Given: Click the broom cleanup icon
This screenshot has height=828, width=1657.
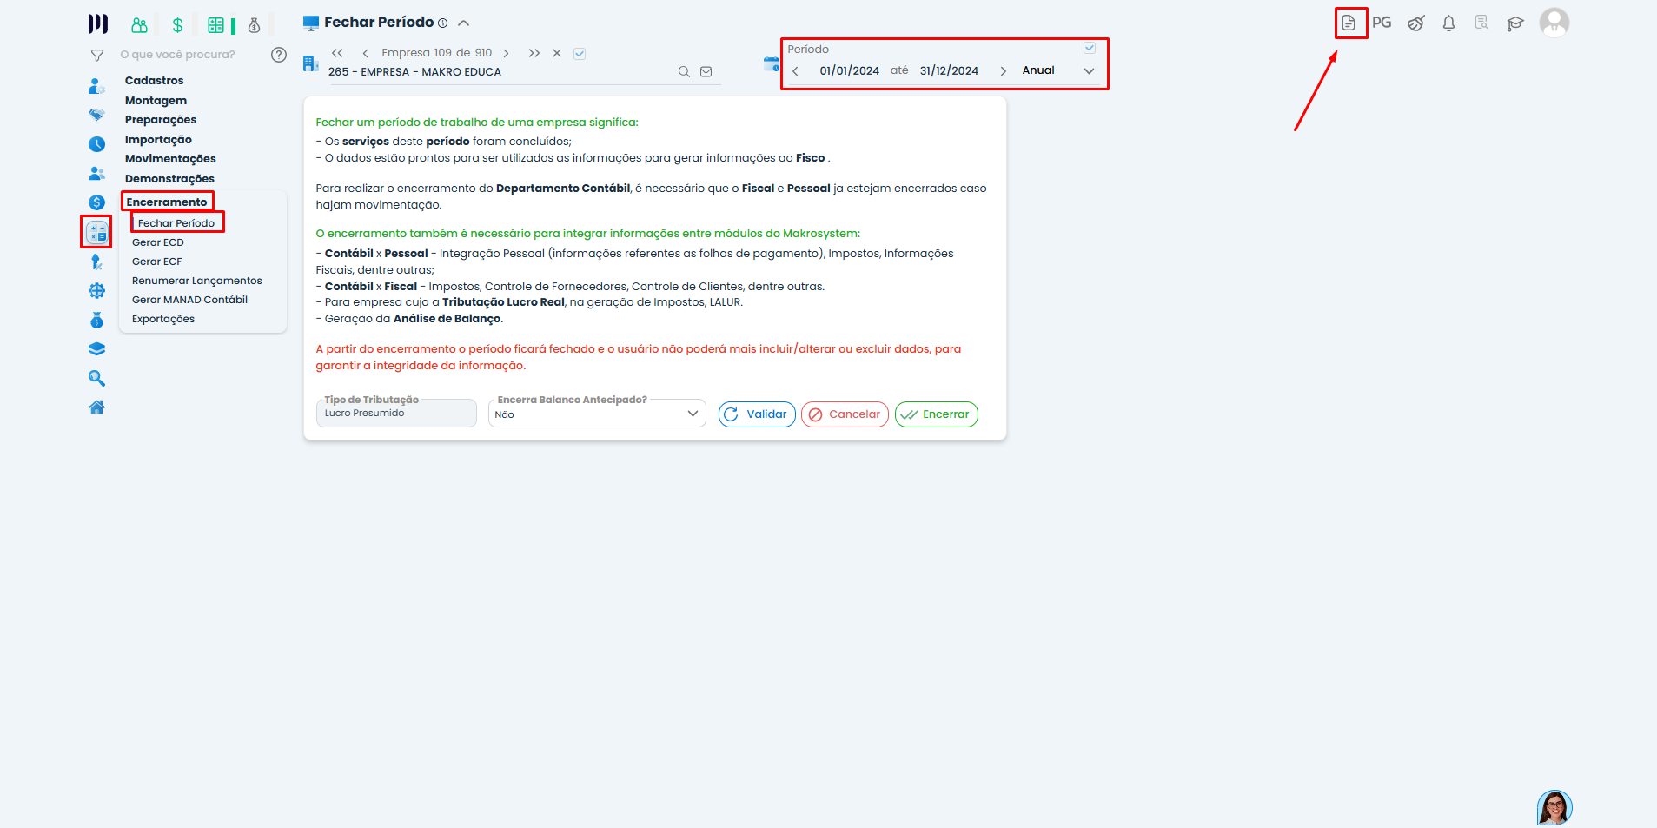Looking at the screenshot, I should point(1415,23).
